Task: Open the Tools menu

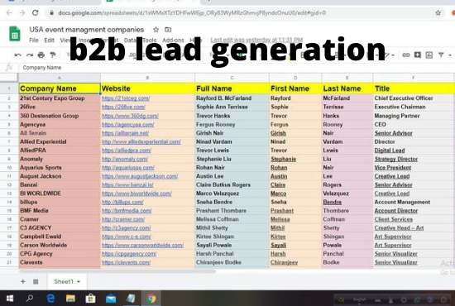Action: coord(150,40)
